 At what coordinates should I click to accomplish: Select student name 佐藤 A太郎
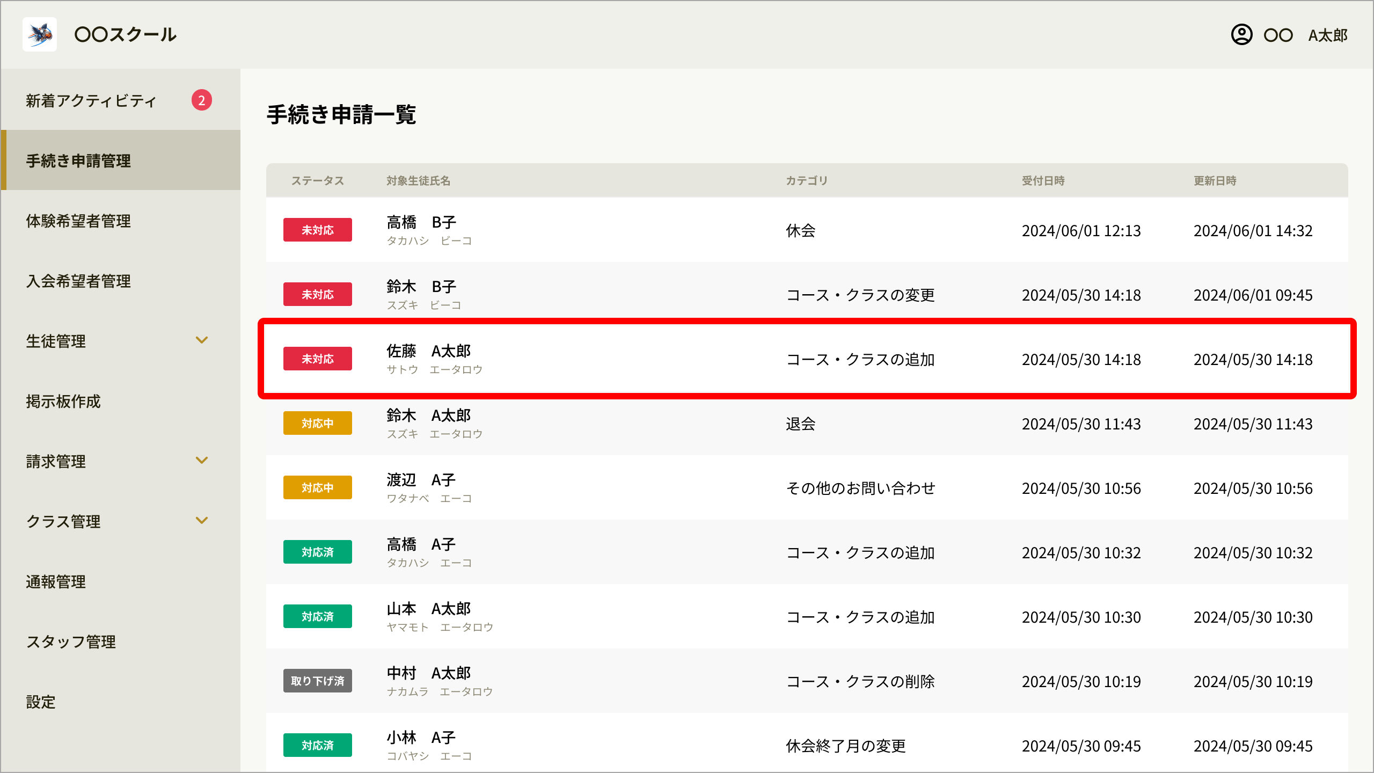pos(429,351)
